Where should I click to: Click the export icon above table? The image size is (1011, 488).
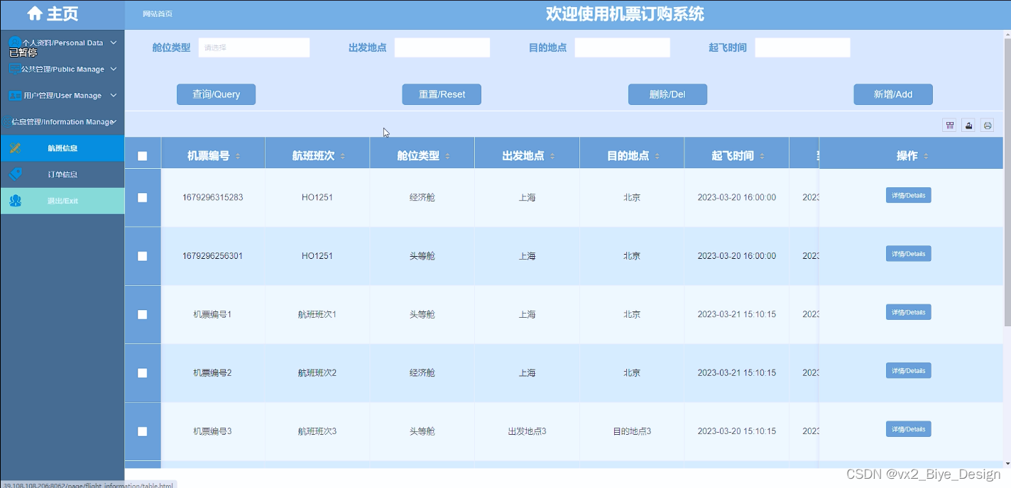point(968,126)
